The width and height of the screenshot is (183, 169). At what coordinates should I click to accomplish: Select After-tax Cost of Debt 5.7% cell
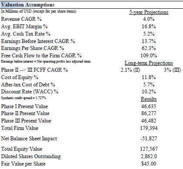click(149, 85)
